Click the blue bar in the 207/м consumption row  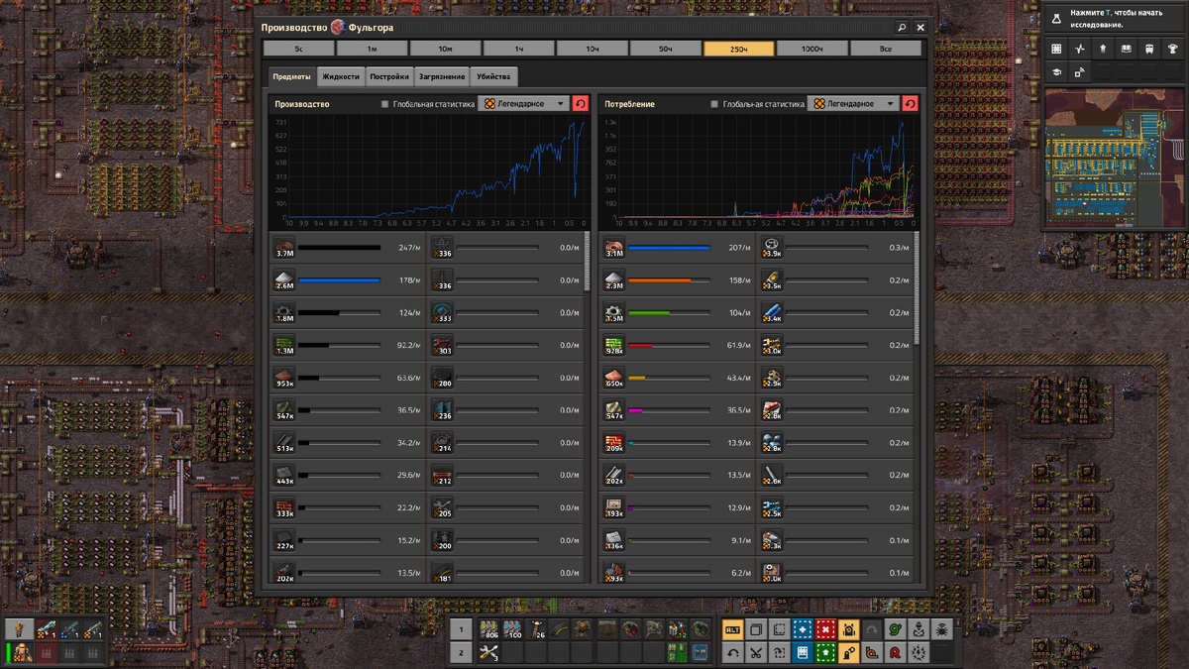669,248
